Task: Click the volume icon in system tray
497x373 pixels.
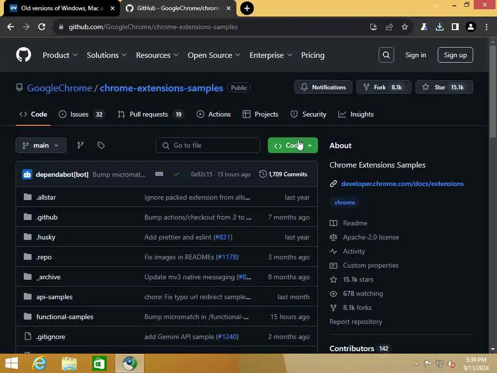Action: tap(451, 363)
